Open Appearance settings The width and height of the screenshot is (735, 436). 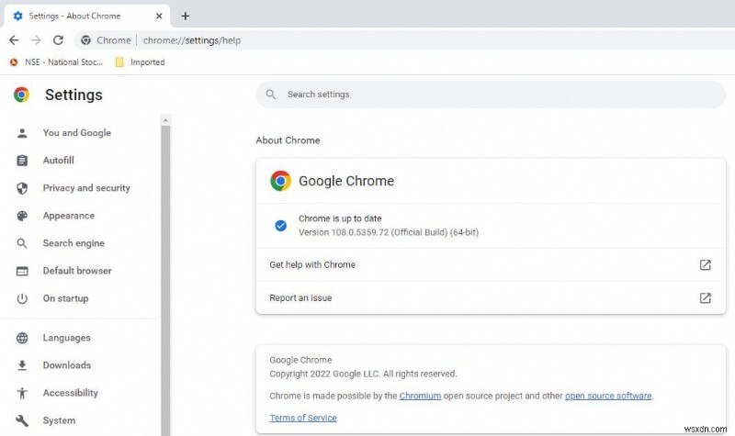(x=68, y=216)
